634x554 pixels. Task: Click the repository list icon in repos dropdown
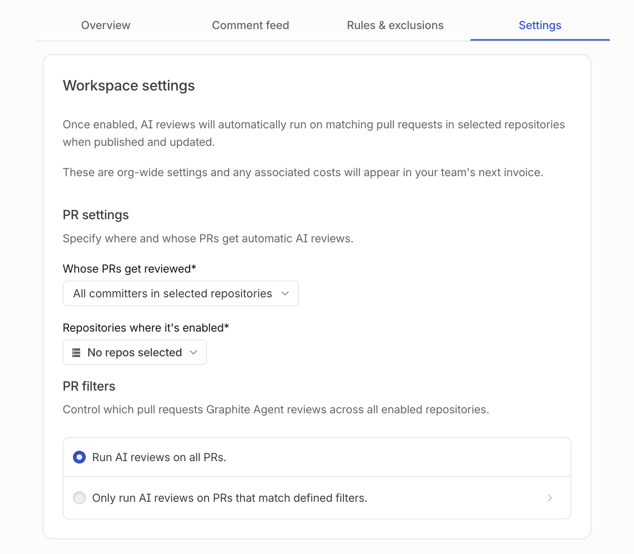pyautogui.click(x=76, y=352)
